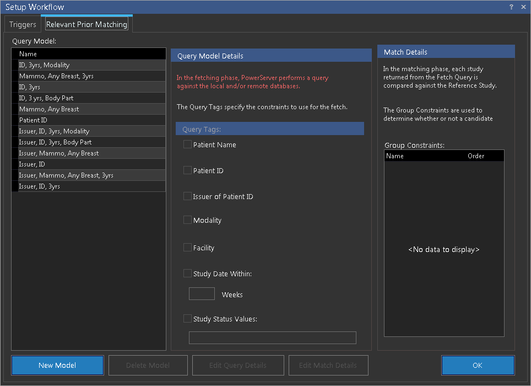Click the Study Status Values text box

[x=272, y=337]
